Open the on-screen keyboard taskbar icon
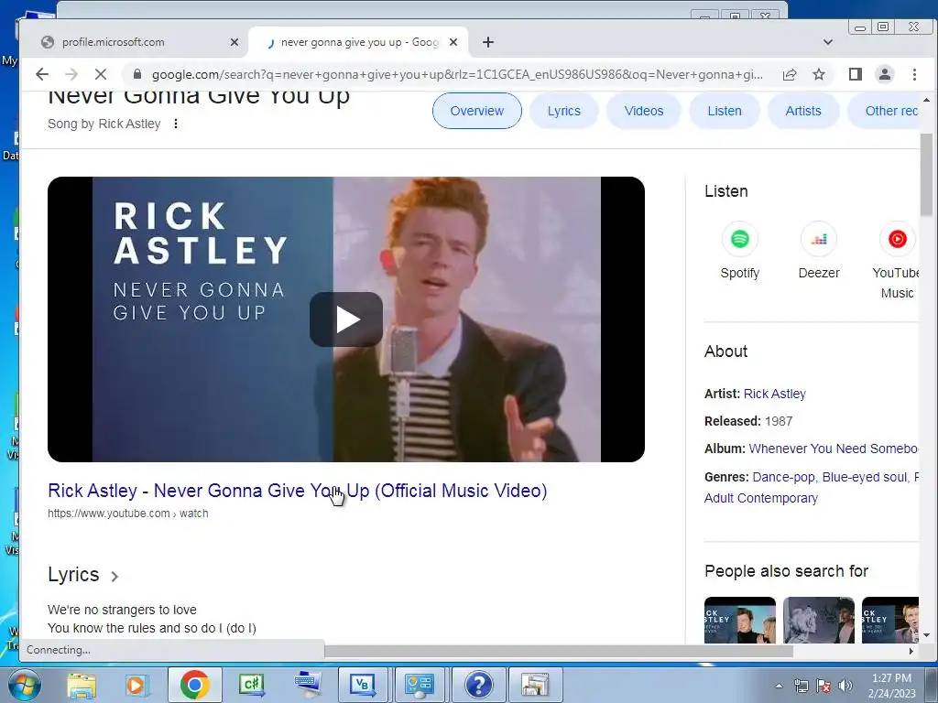This screenshot has width=938, height=703. (x=308, y=685)
